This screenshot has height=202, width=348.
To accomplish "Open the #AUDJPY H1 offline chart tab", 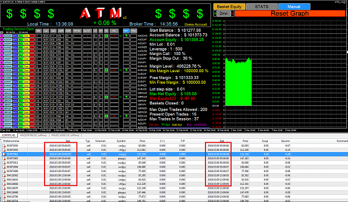I will [x=33, y=135].
